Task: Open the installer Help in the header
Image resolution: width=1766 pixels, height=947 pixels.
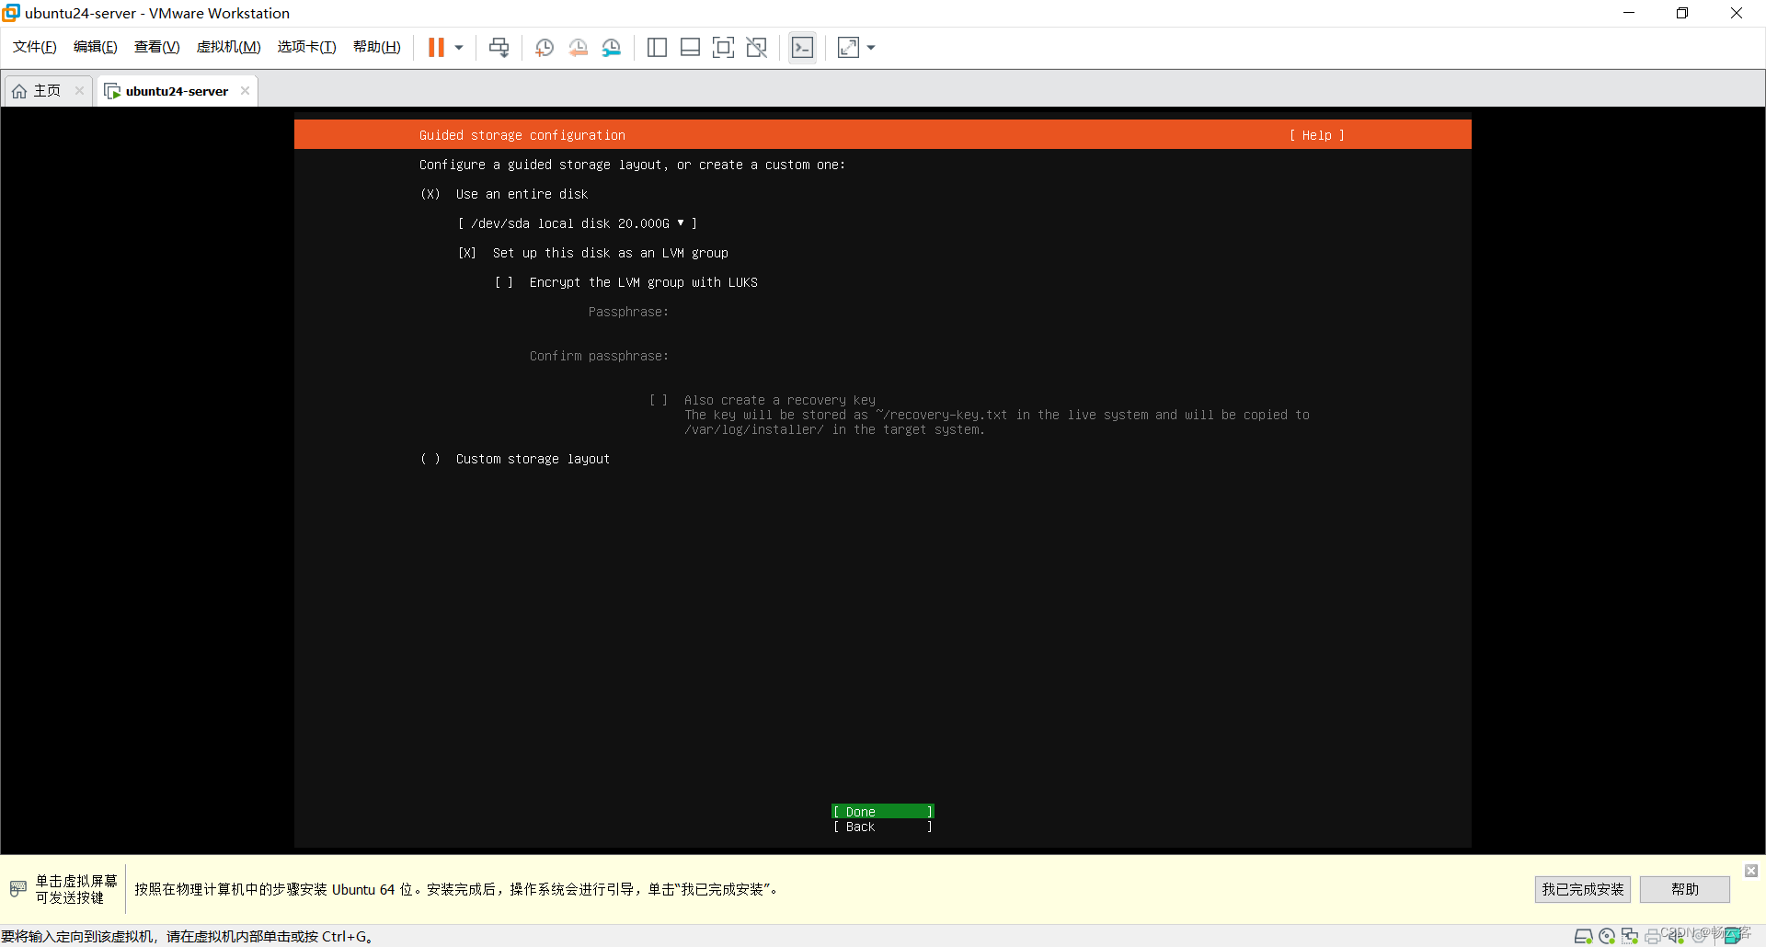Action: pyautogui.click(x=1317, y=135)
